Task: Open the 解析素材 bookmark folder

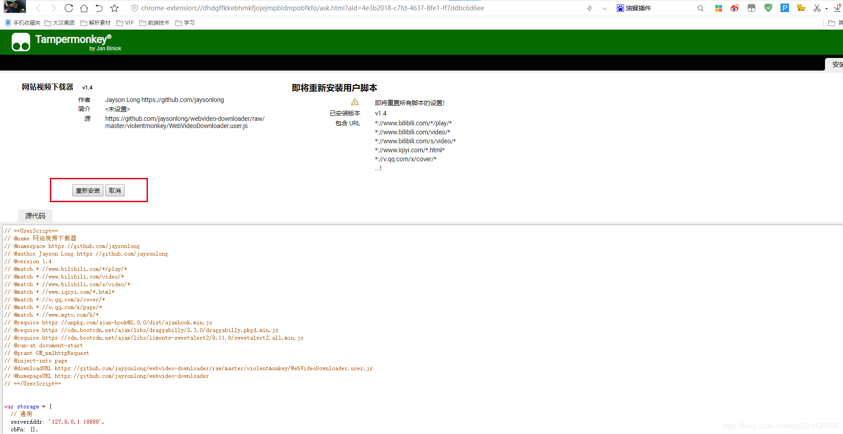Action: [x=95, y=23]
